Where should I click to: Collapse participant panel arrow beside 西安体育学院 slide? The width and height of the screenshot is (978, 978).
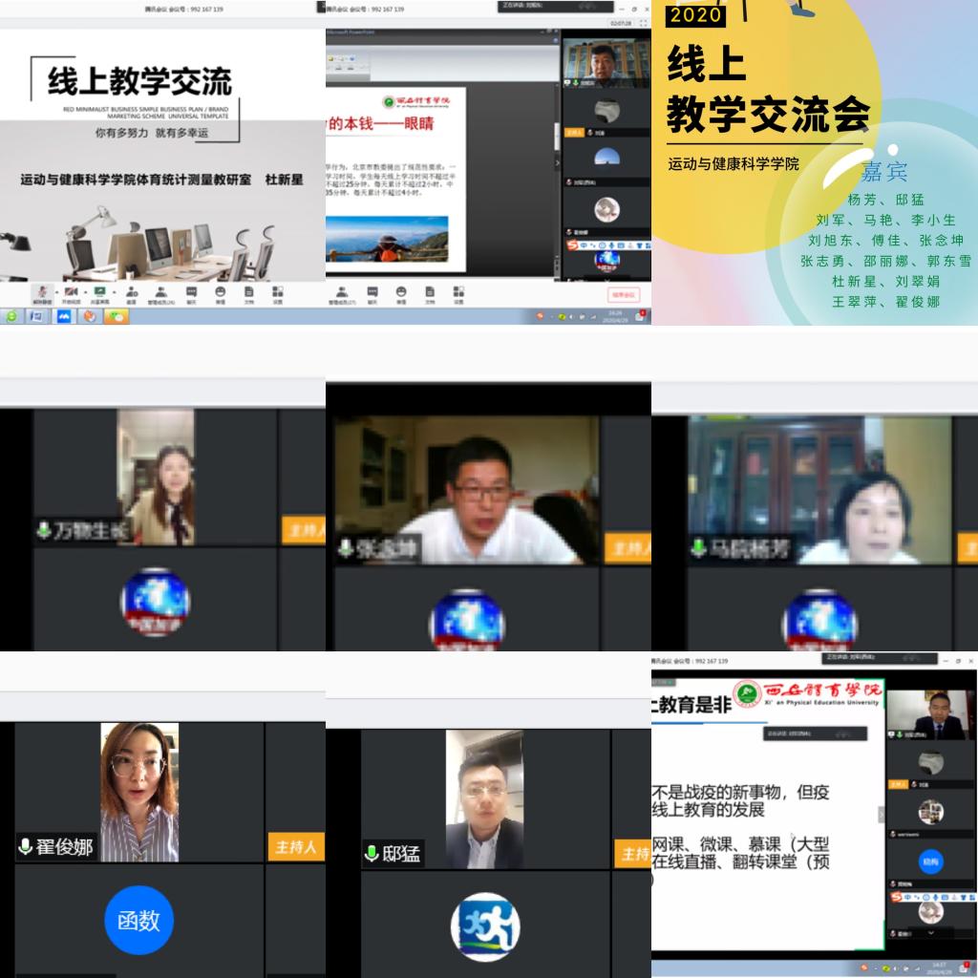880,815
